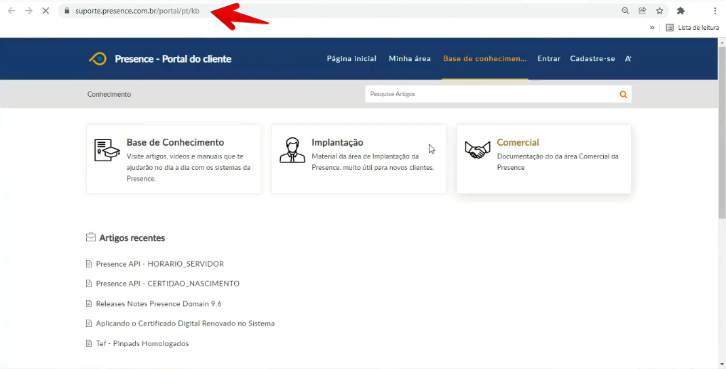Click the URL in the address bar
Screen dimensions: 726x369
tap(136, 11)
